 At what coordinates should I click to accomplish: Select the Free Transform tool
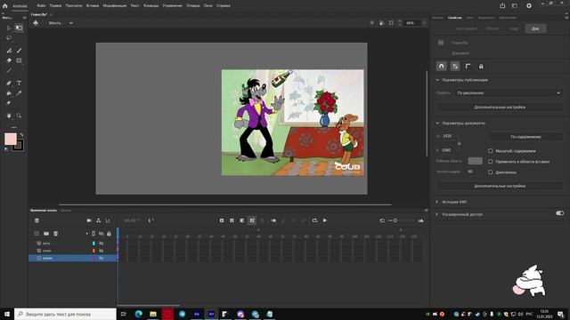[x=19, y=28]
